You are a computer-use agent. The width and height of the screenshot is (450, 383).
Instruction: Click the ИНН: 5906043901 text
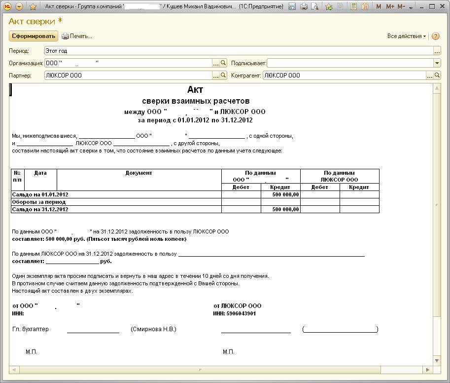(x=235, y=313)
